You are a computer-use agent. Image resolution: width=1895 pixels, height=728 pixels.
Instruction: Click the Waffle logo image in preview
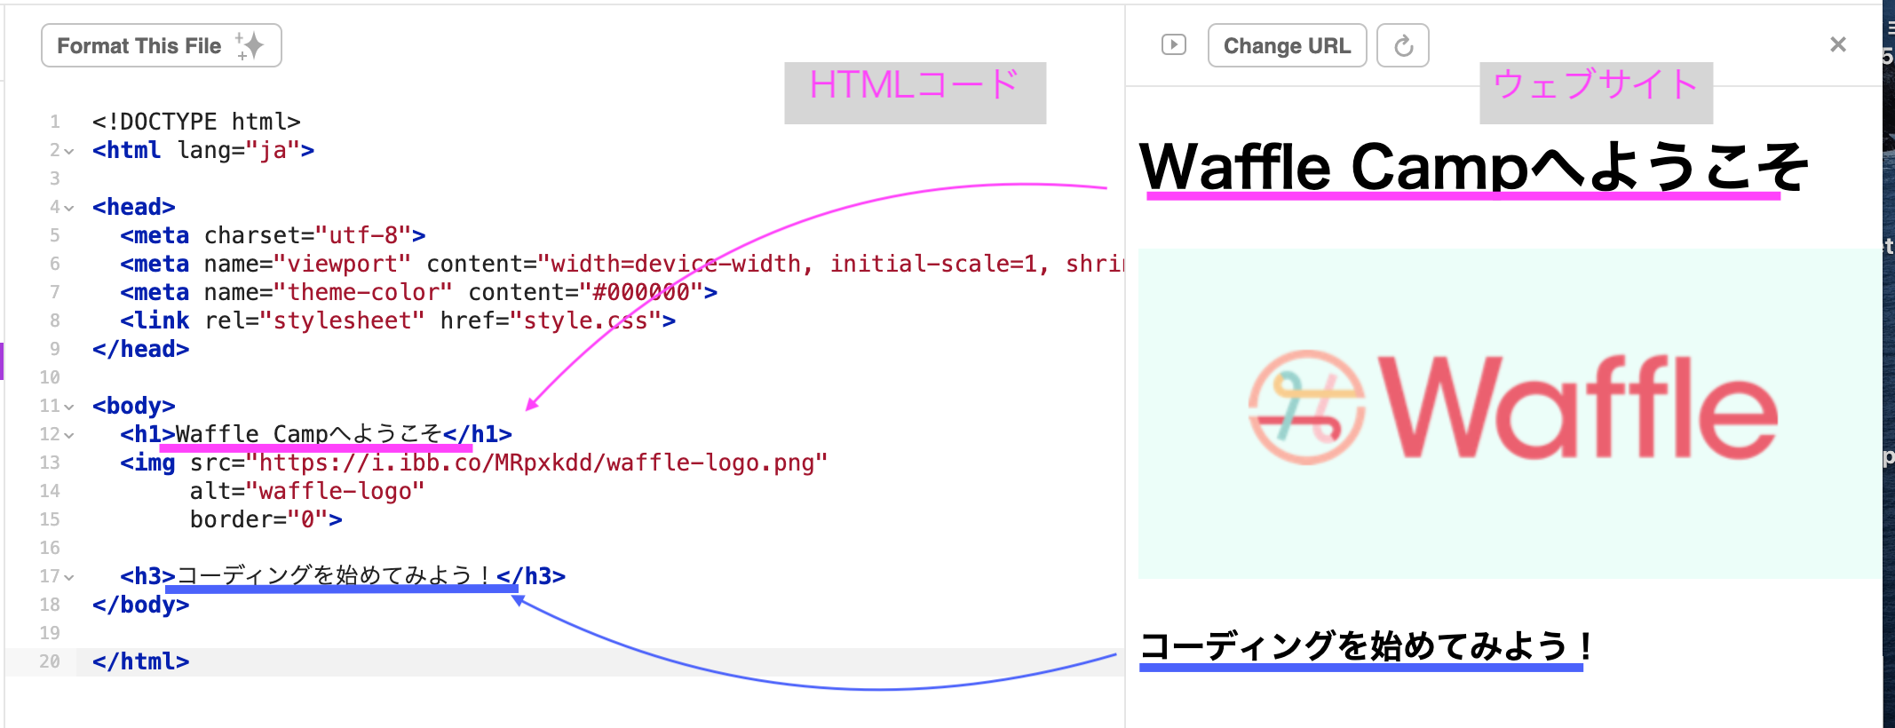click(1510, 412)
